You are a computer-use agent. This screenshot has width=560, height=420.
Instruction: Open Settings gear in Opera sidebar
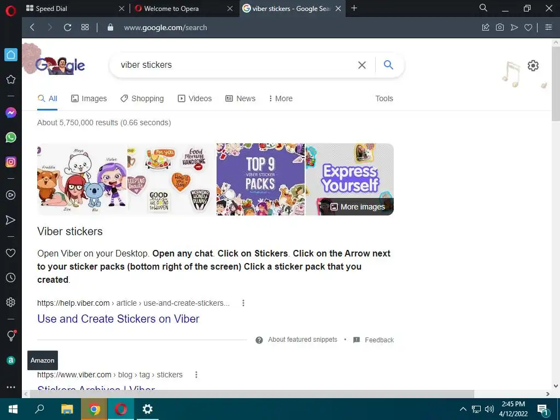[11, 302]
